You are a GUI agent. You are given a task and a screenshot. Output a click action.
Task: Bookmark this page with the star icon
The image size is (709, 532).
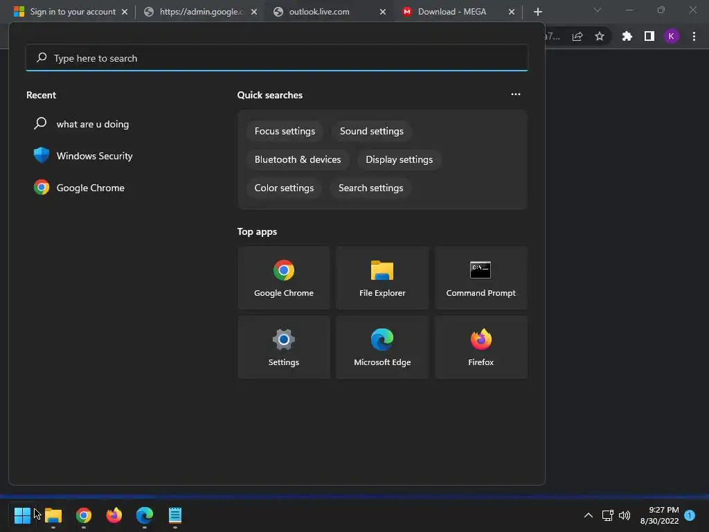point(600,36)
